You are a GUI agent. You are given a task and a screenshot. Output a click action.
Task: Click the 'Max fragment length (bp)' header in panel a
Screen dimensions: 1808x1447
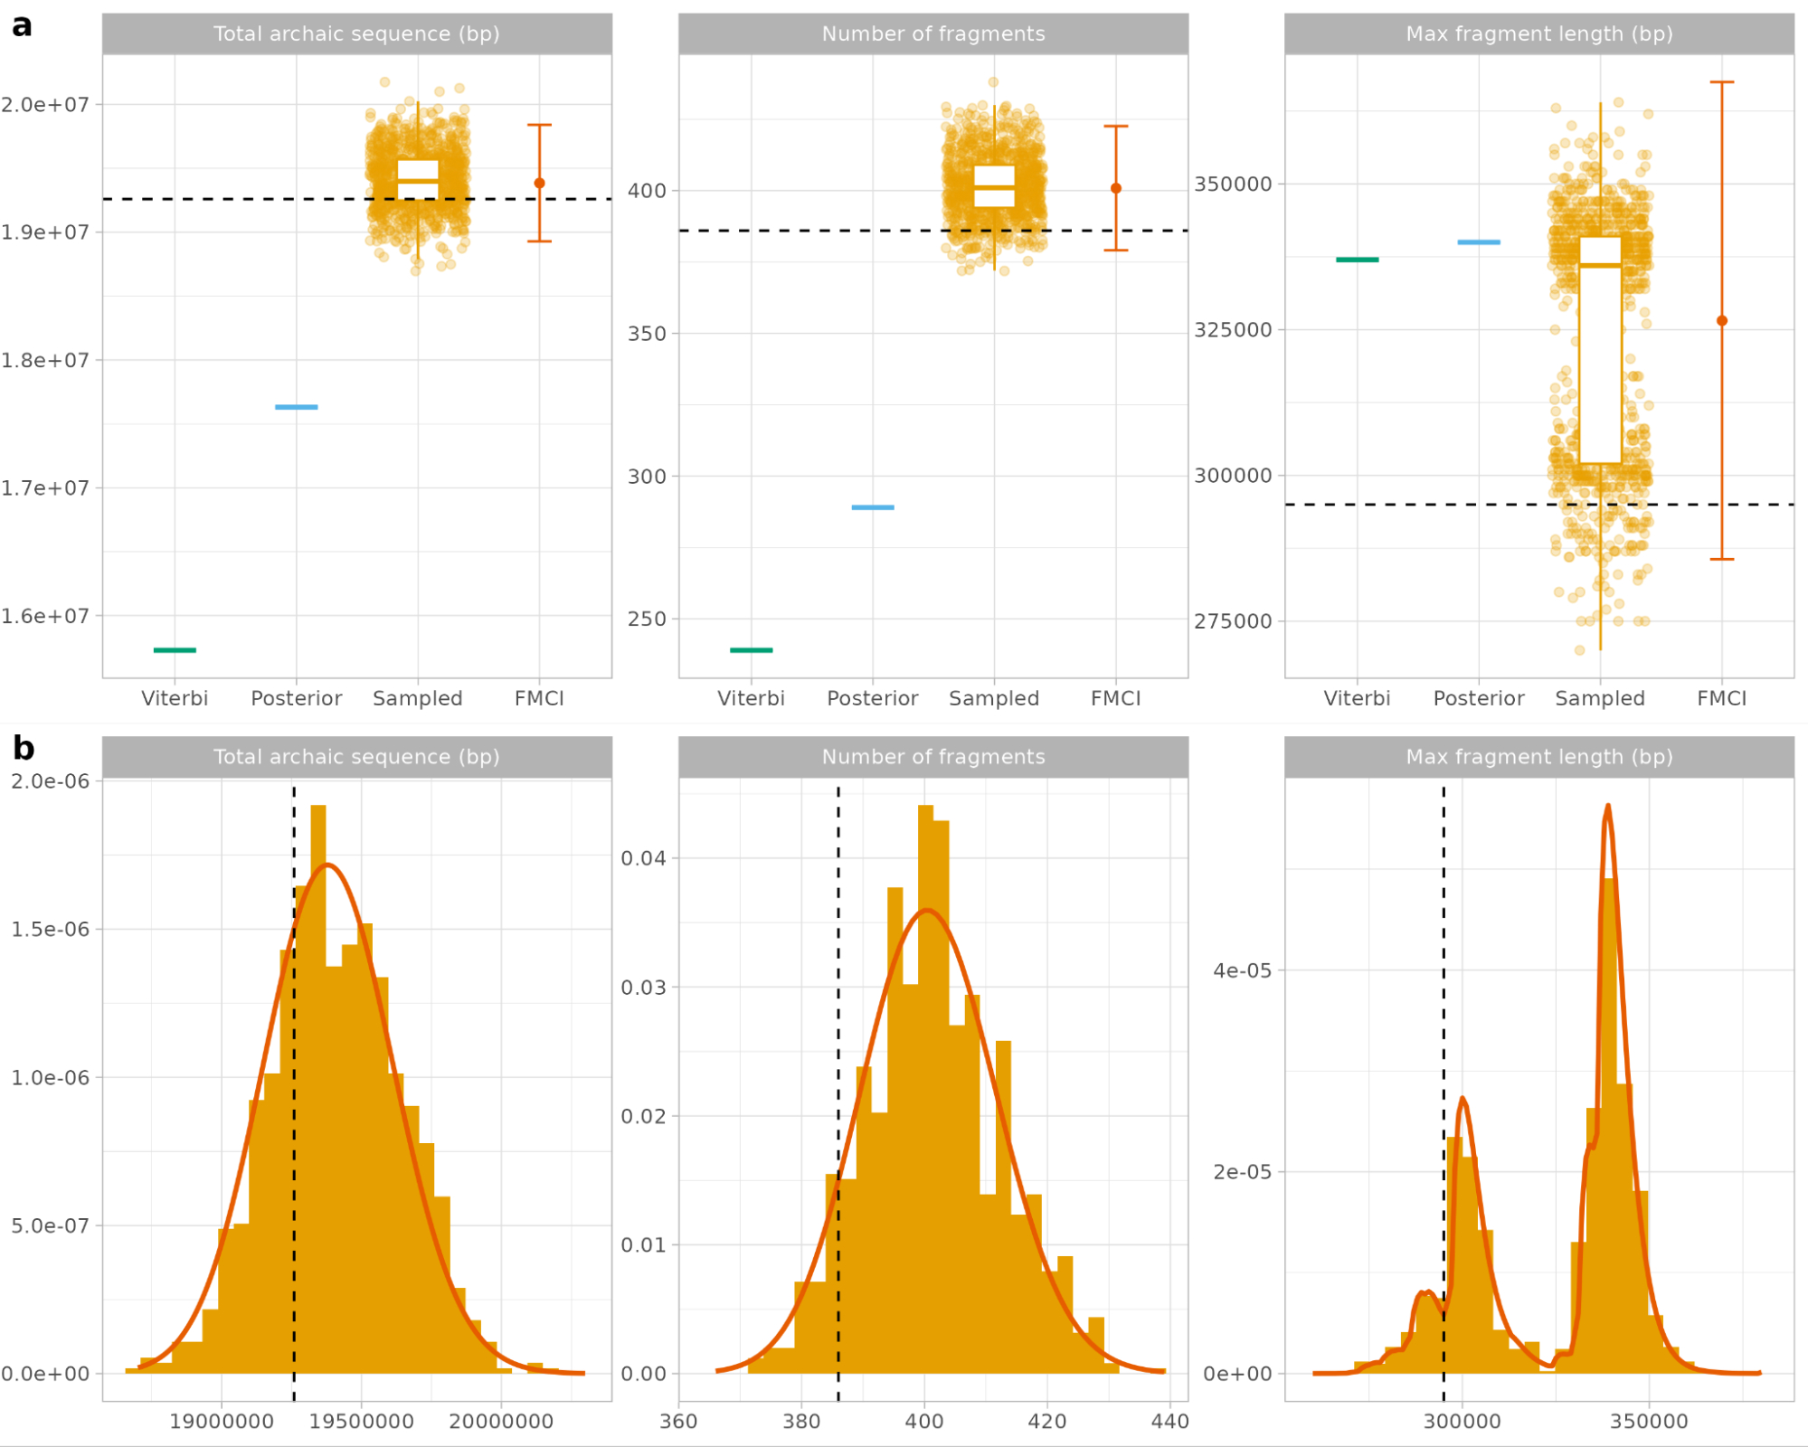[1538, 34]
